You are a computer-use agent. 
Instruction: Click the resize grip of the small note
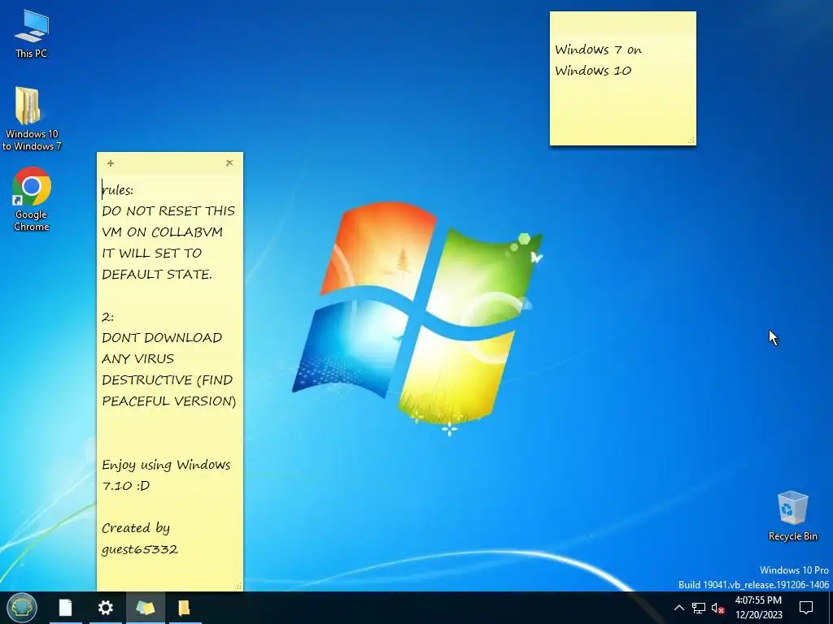pos(691,140)
